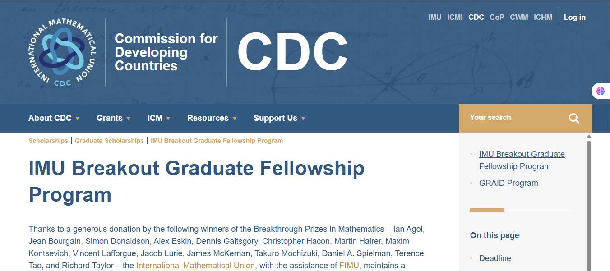Click the brain extension icon at right edge

pyautogui.click(x=601, y=91)
